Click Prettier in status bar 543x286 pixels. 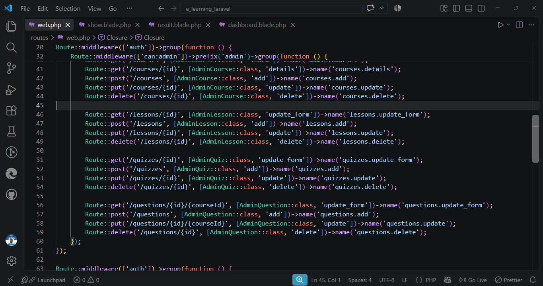[508, 280]
